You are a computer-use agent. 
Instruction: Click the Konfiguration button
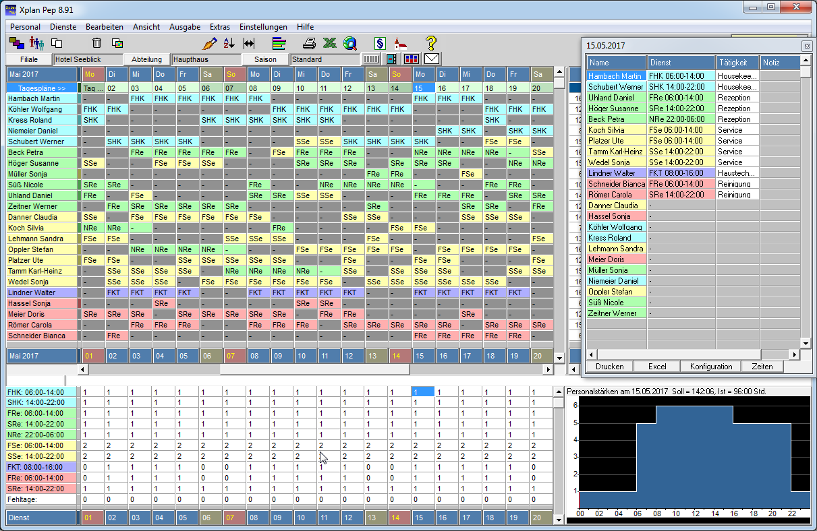(x=710, y=367)
